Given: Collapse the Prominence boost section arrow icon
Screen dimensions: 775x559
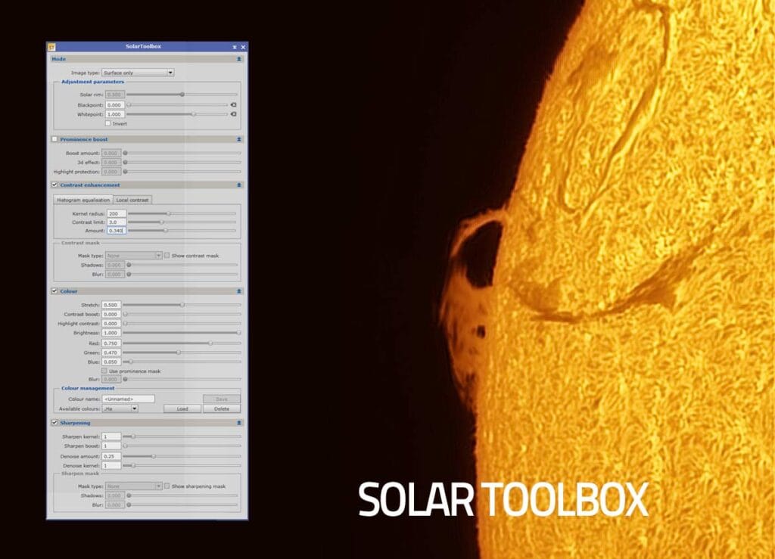Looking at the screenshot, I should (238, 138).
